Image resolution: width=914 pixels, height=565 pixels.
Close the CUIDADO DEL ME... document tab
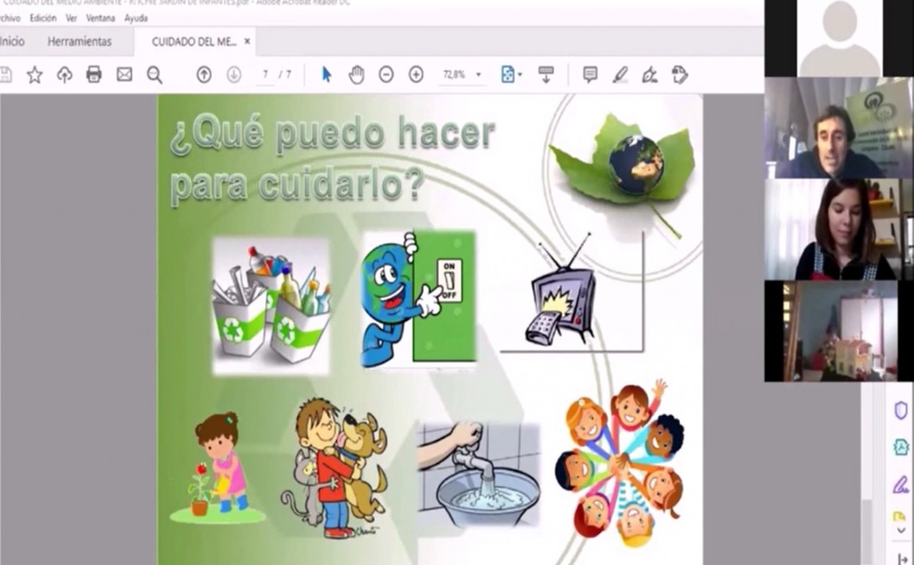[247, 41]
